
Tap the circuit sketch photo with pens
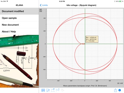click(x=19, y=61)
